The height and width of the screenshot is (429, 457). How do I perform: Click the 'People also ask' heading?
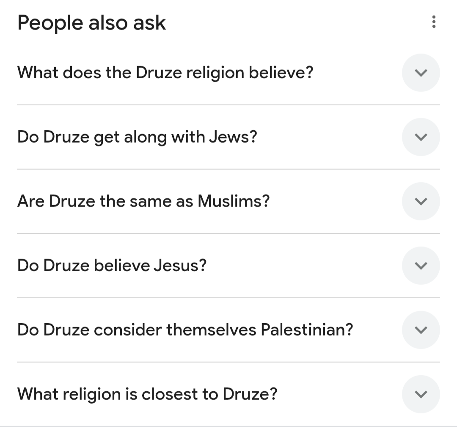tap(91, 23)
